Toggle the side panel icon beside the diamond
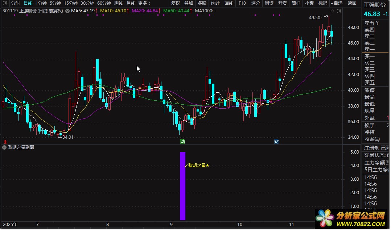 coord(339,11)
